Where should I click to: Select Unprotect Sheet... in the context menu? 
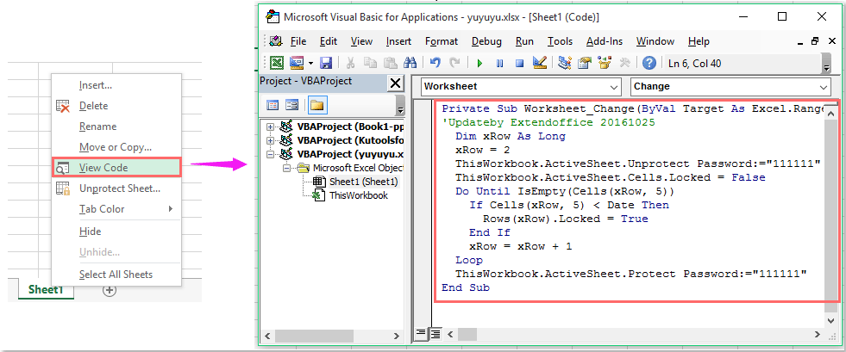click(x=119, y=188)
